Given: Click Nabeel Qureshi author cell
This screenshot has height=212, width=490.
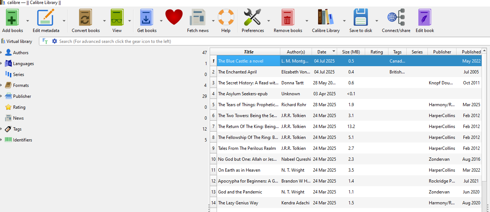Looking at the screenshot, I should tap(296, 159).
